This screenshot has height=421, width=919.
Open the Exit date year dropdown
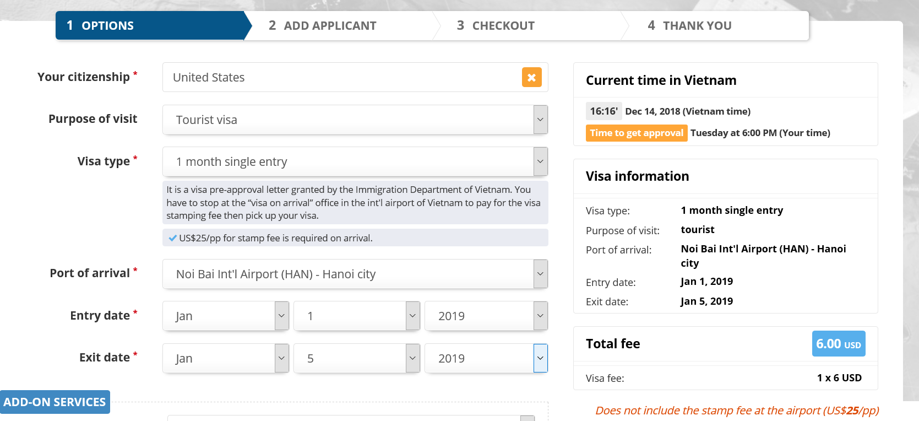[x=486, y=358]
